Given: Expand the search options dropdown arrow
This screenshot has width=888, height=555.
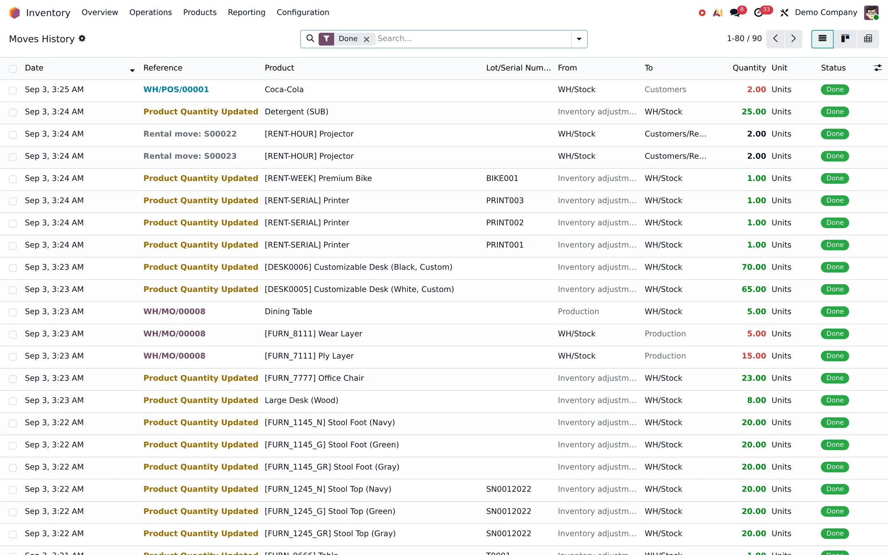Looking at the screenshot, I should coord(579,39).
